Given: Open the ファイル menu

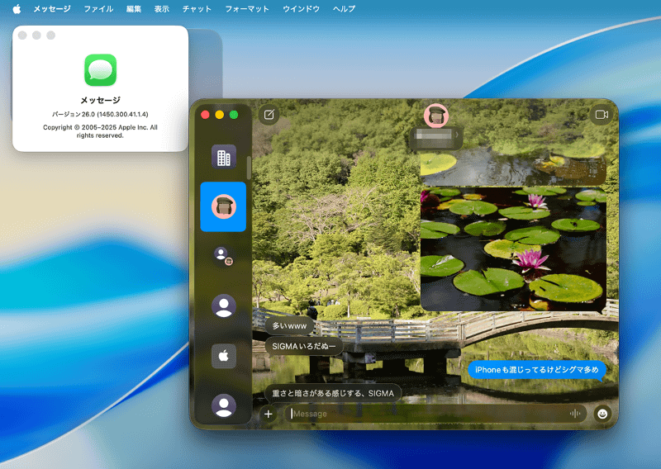Looking at the screenshot, I should (98, 9).
